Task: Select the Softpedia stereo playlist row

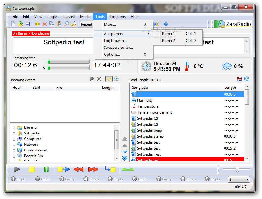Action: coord(187,136)
